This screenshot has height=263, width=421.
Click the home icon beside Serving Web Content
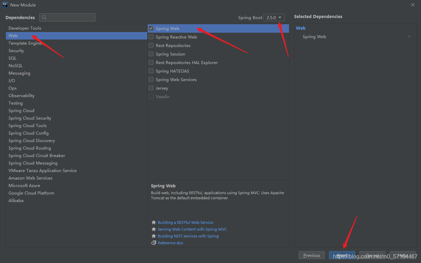click(x=154, y=229)
